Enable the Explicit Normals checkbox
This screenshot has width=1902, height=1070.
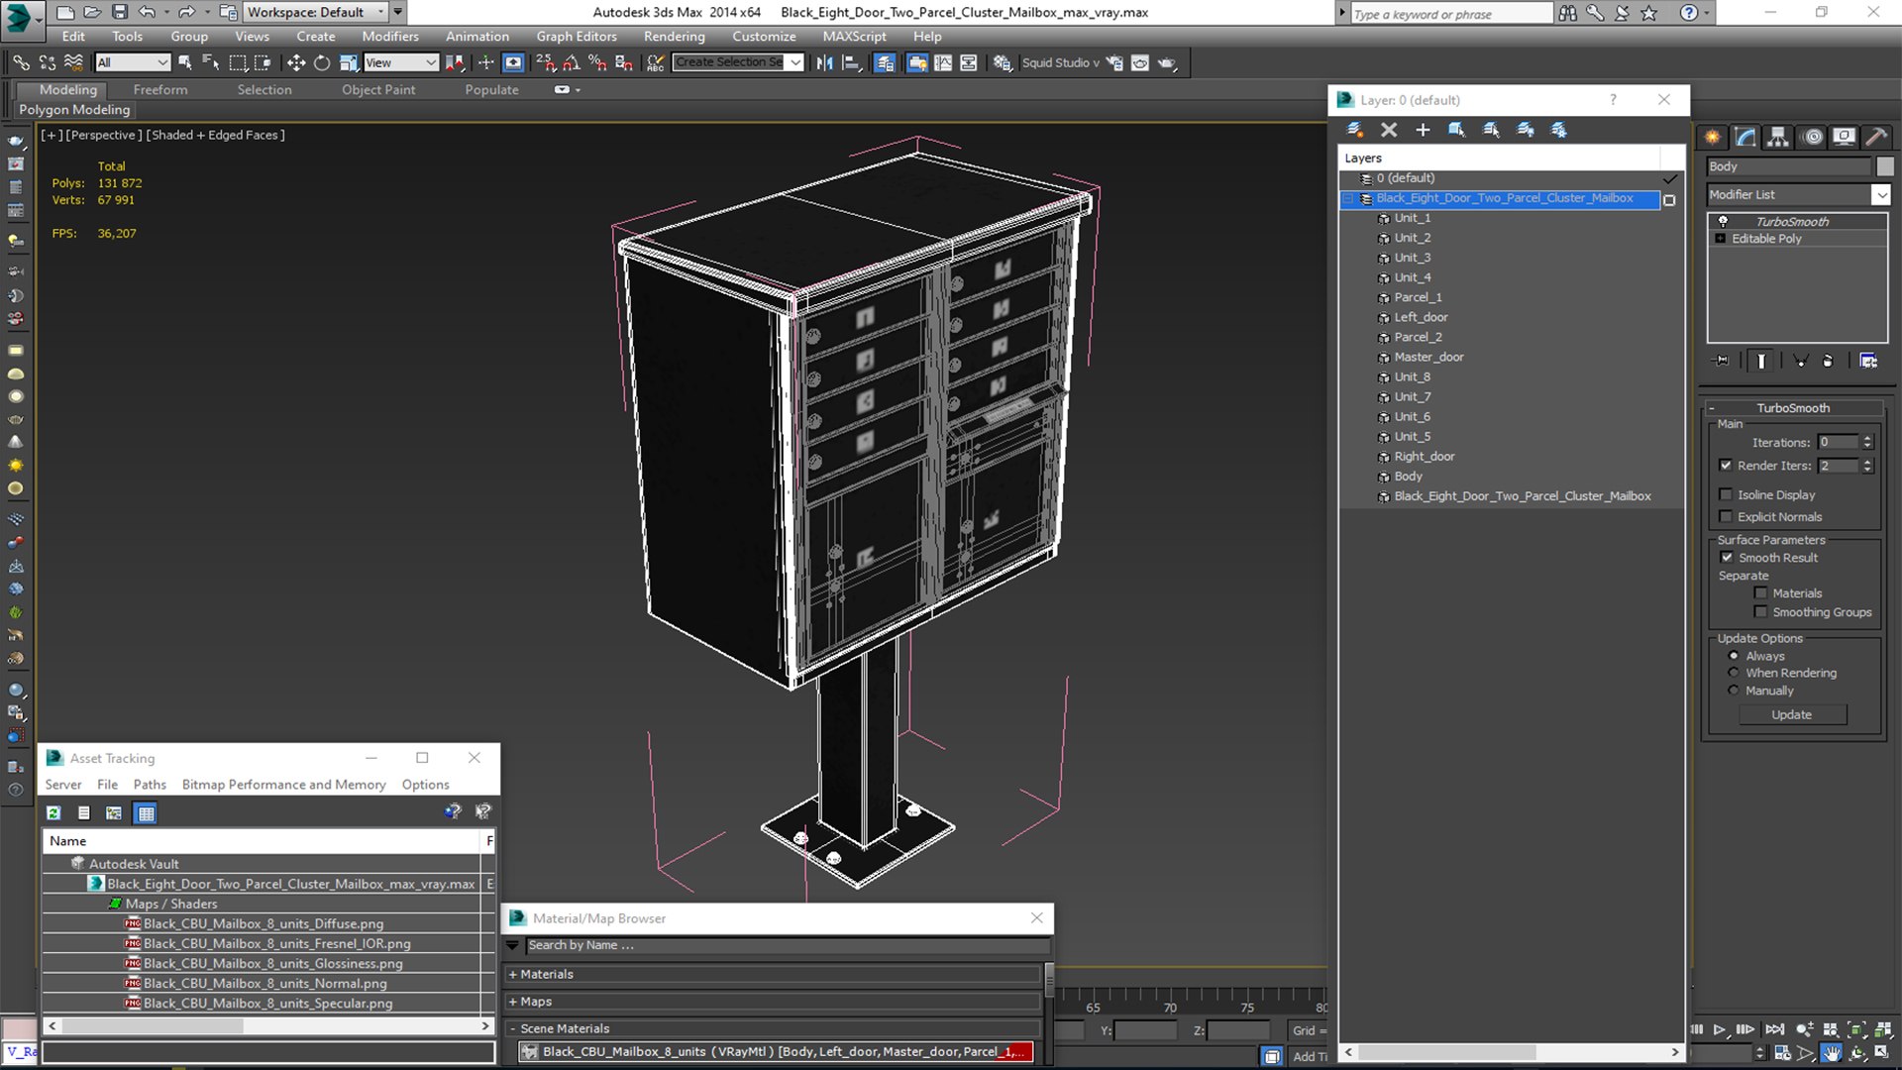(x=1726, y=516)
